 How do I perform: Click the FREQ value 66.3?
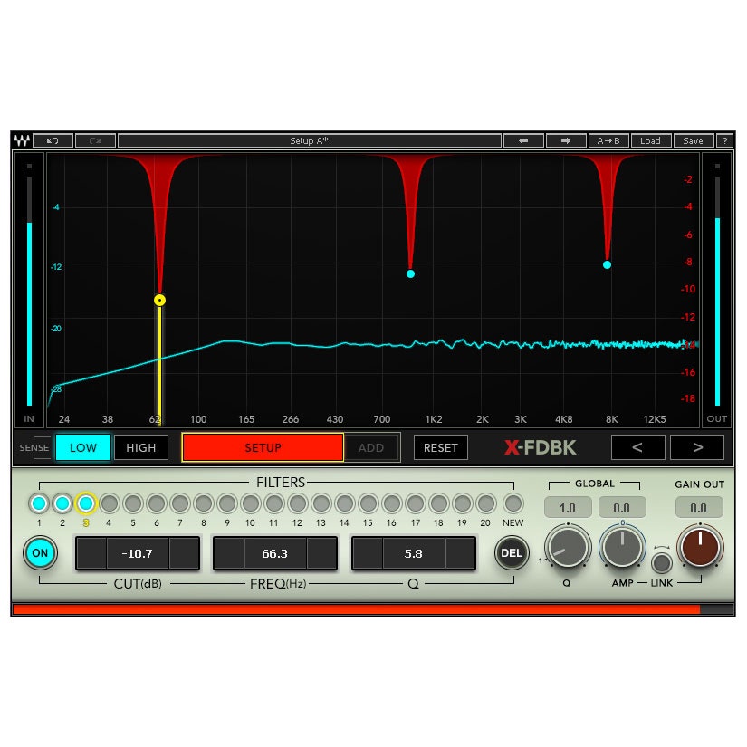[275, 553]
